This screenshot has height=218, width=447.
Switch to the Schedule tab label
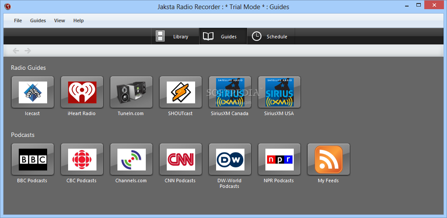point(277,37)
